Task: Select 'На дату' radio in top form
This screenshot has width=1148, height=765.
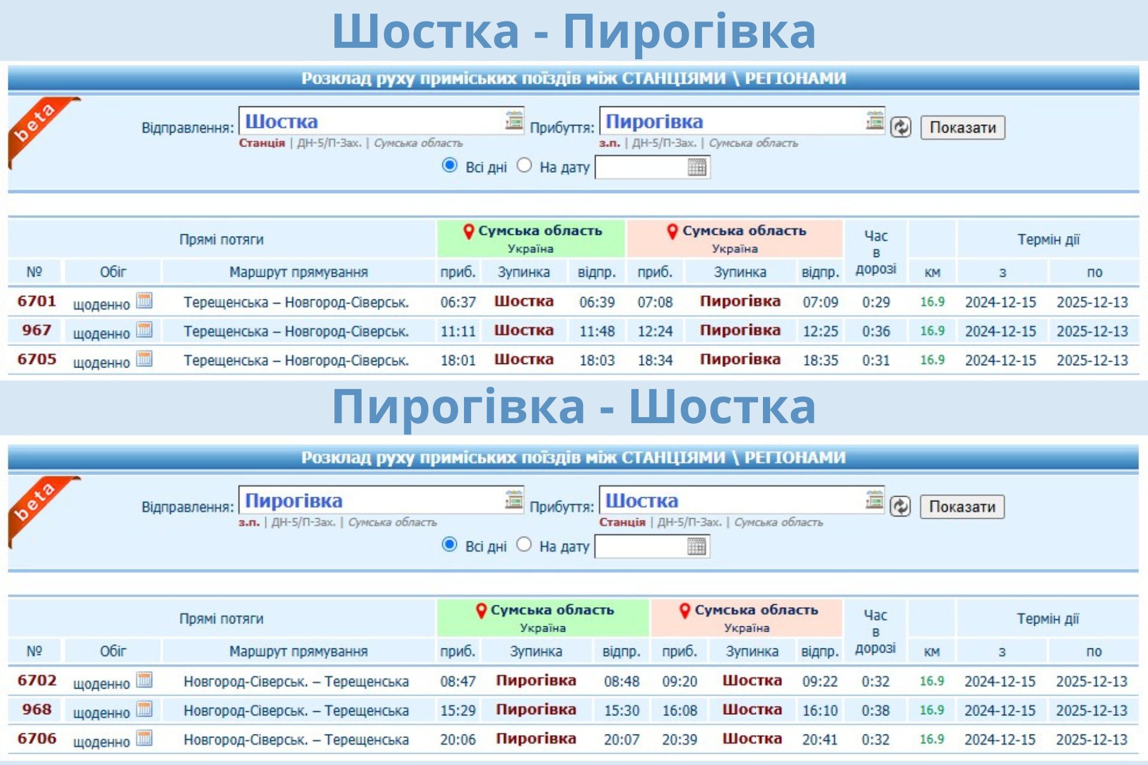Action: pos(524,166)
